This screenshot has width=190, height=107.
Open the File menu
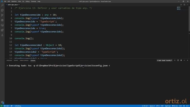[5, 1]
